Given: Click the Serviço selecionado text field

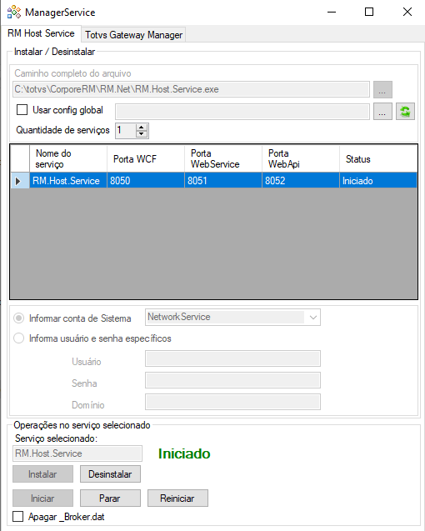Looking at the screenshot, I should (77, 453).
